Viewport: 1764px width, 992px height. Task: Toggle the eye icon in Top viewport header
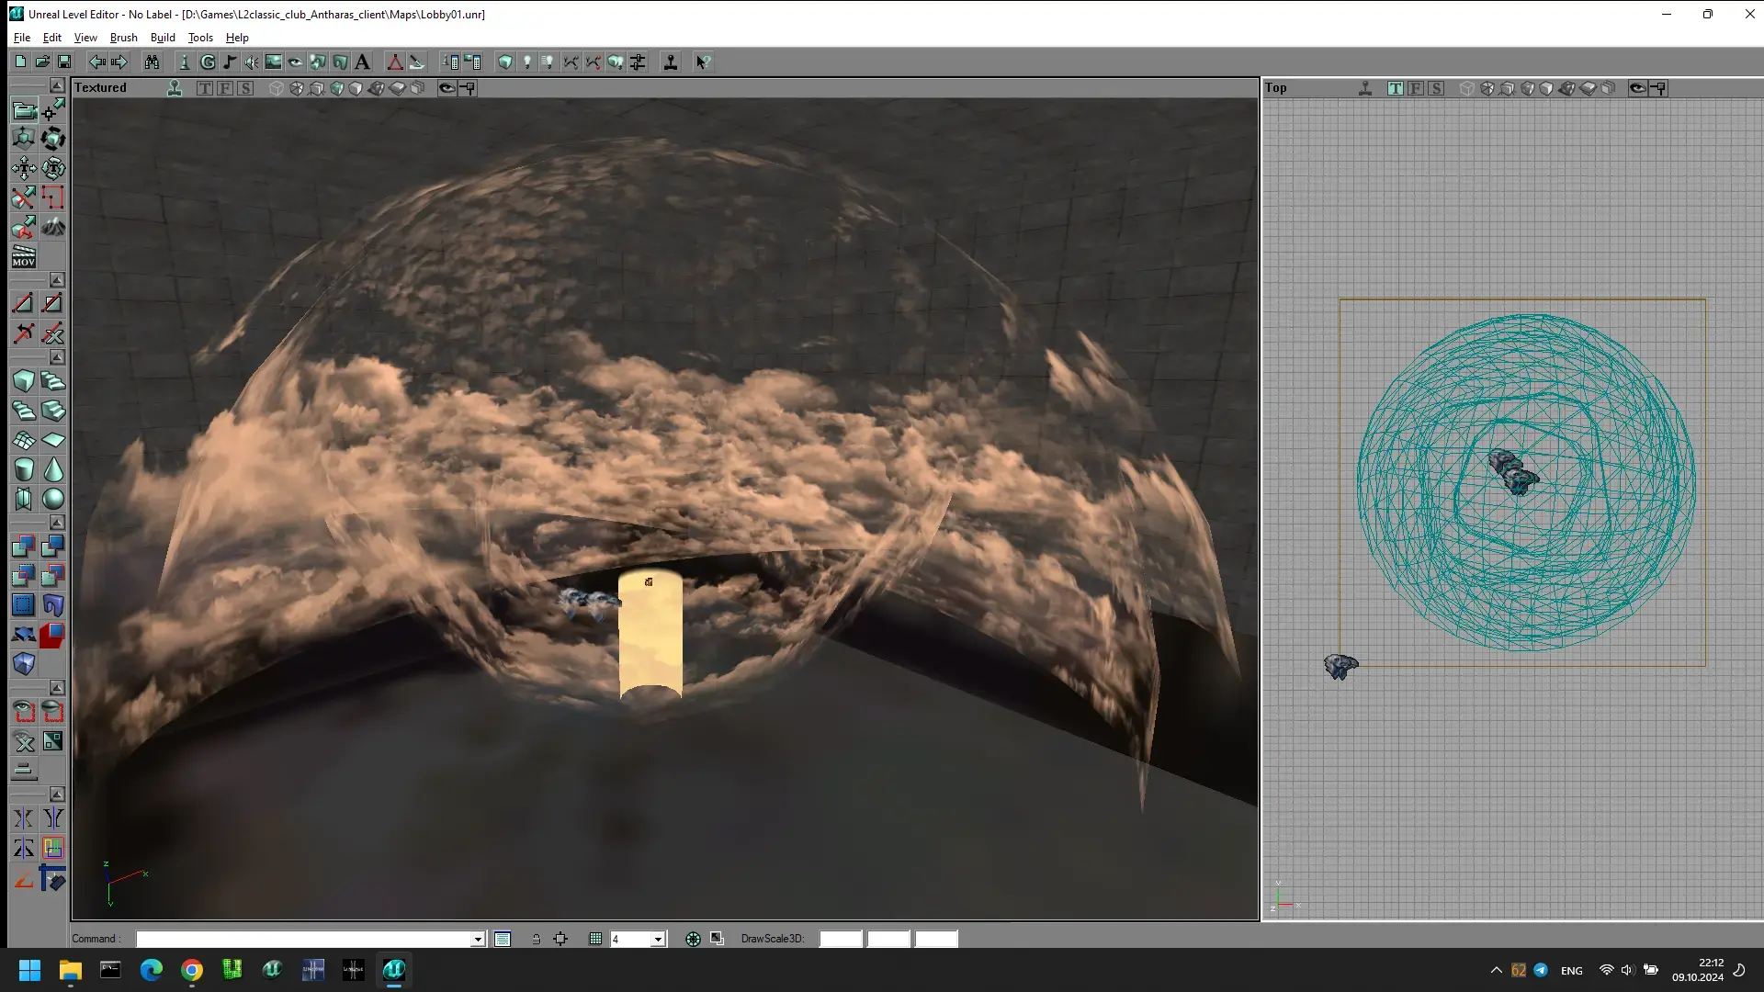(1637, 88)
